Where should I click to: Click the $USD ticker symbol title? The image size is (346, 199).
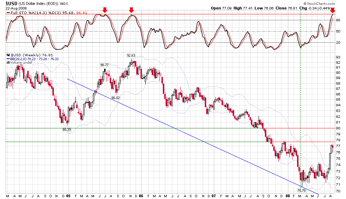12,3
